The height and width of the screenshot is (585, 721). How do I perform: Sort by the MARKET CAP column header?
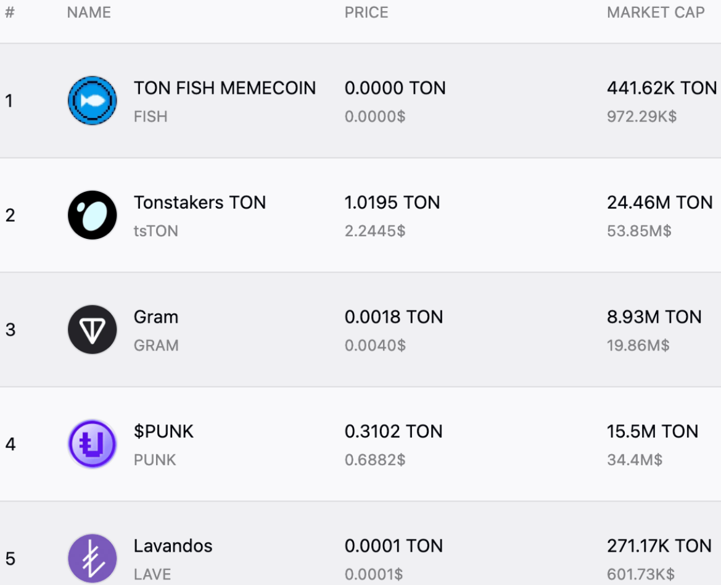point(656,13)
